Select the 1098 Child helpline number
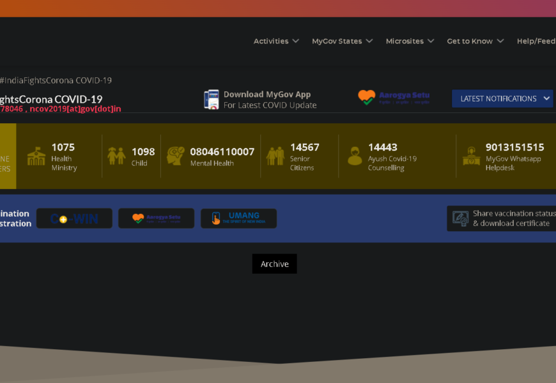Screen dimensions: 556x383 tap(143, 152)
